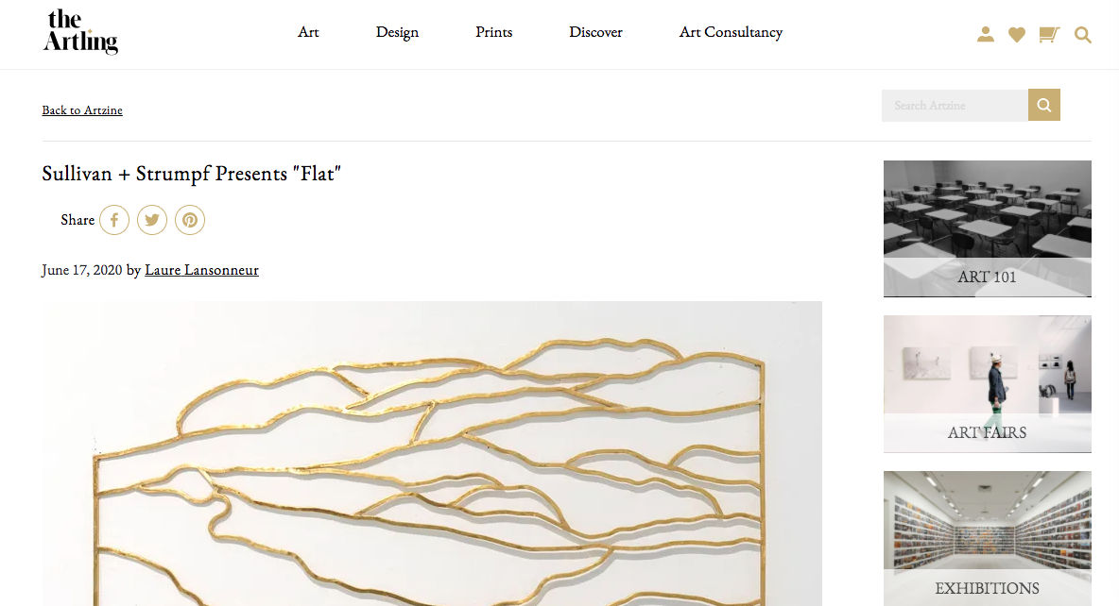Follow the Back to Artzine link
The image size is (1119, 606).
82,109
